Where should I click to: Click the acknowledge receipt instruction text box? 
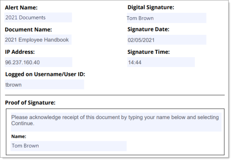[116, 122]
